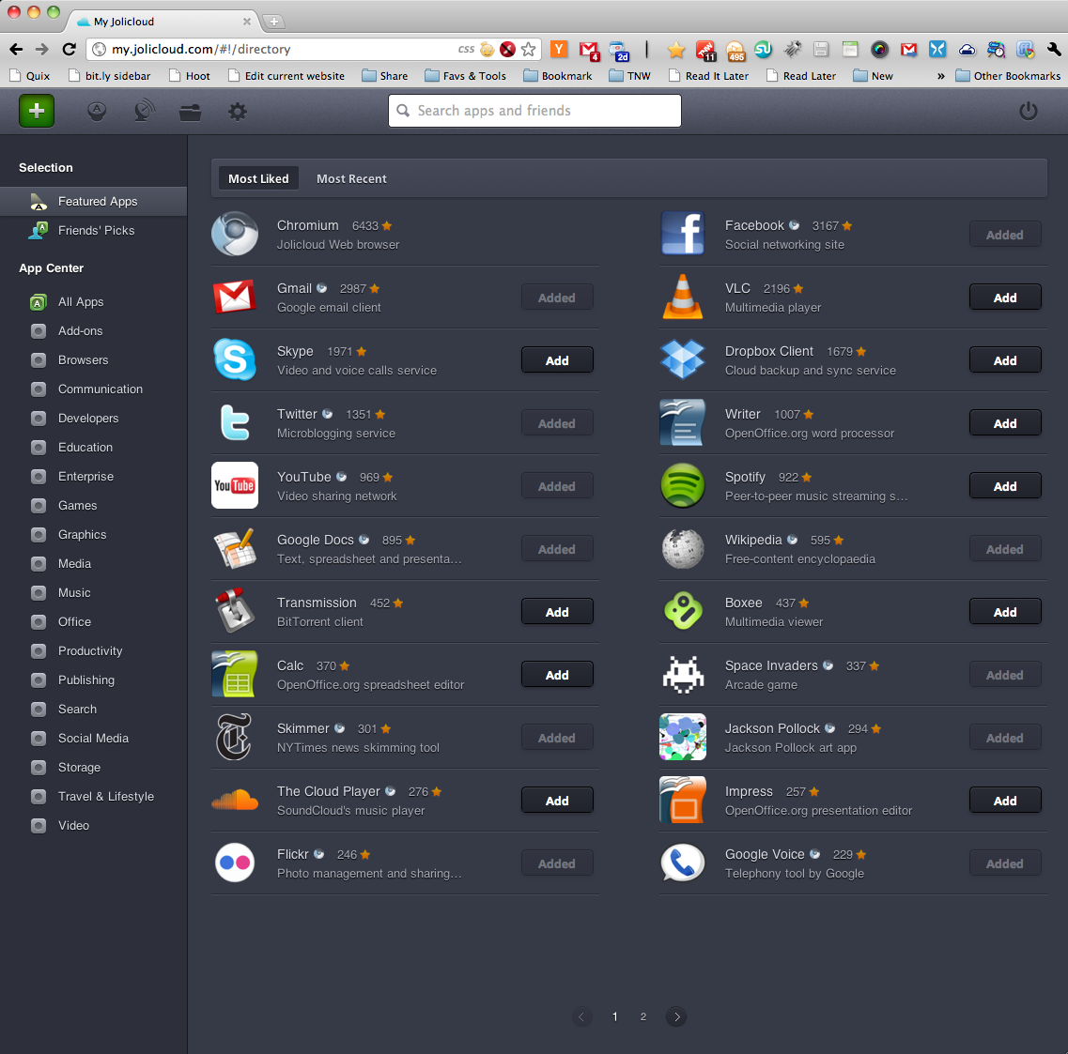
Task: Click the Impress presentation app icon
Action: pos(683,800)
